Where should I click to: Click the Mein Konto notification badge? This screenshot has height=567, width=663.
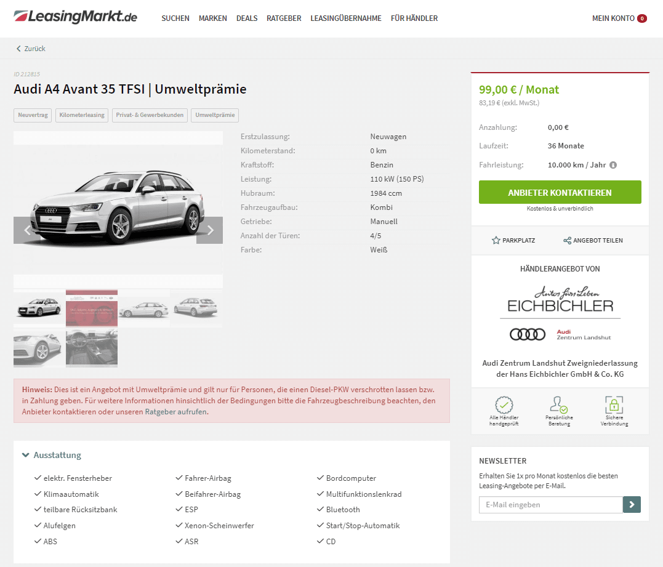tap(642, 18)
